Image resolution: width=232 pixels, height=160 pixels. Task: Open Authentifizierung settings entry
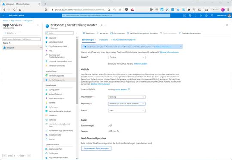coord(55,94)
